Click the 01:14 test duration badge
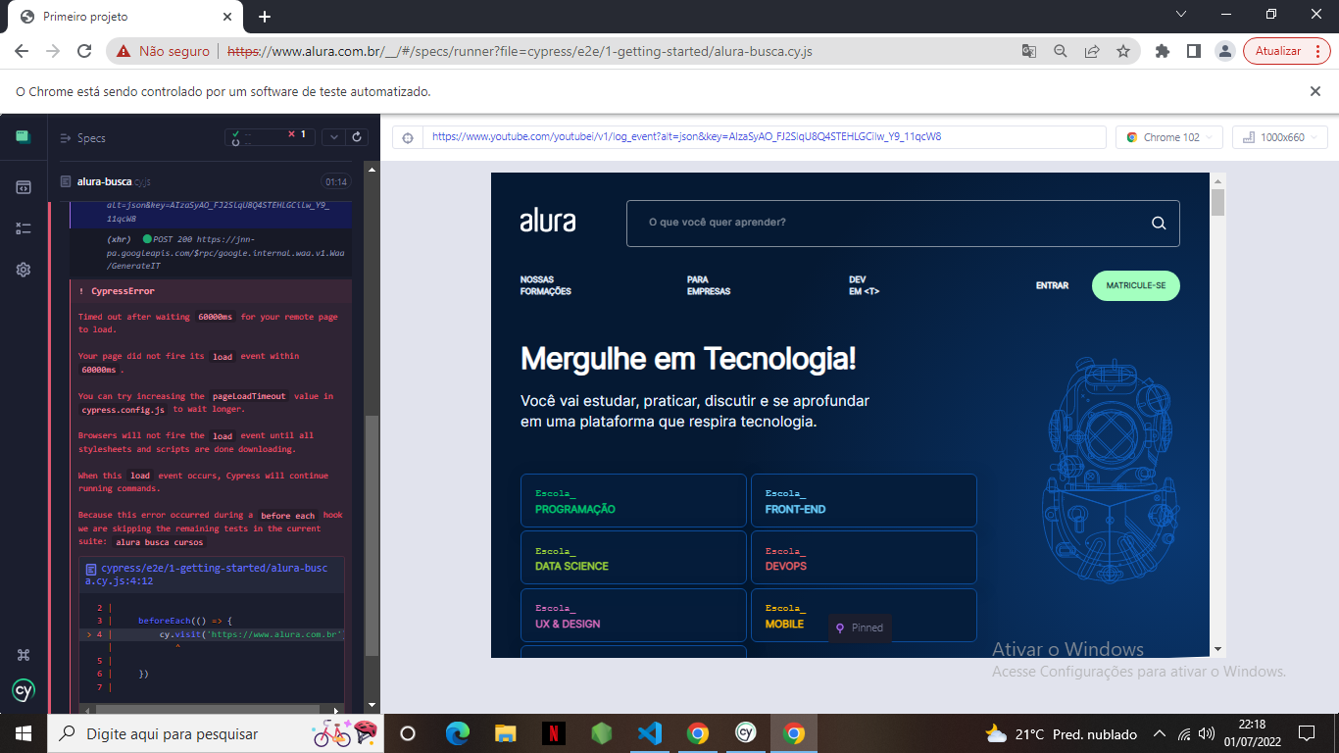The height and width of the screenshot is (753, 1339). [x=336, y=181]
